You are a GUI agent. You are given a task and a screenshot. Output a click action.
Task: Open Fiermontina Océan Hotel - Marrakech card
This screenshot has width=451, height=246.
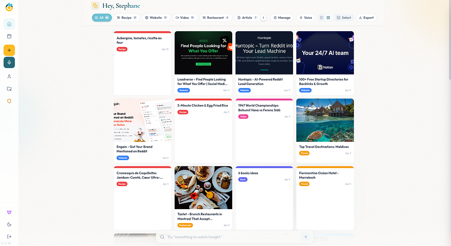click(325, 198)
